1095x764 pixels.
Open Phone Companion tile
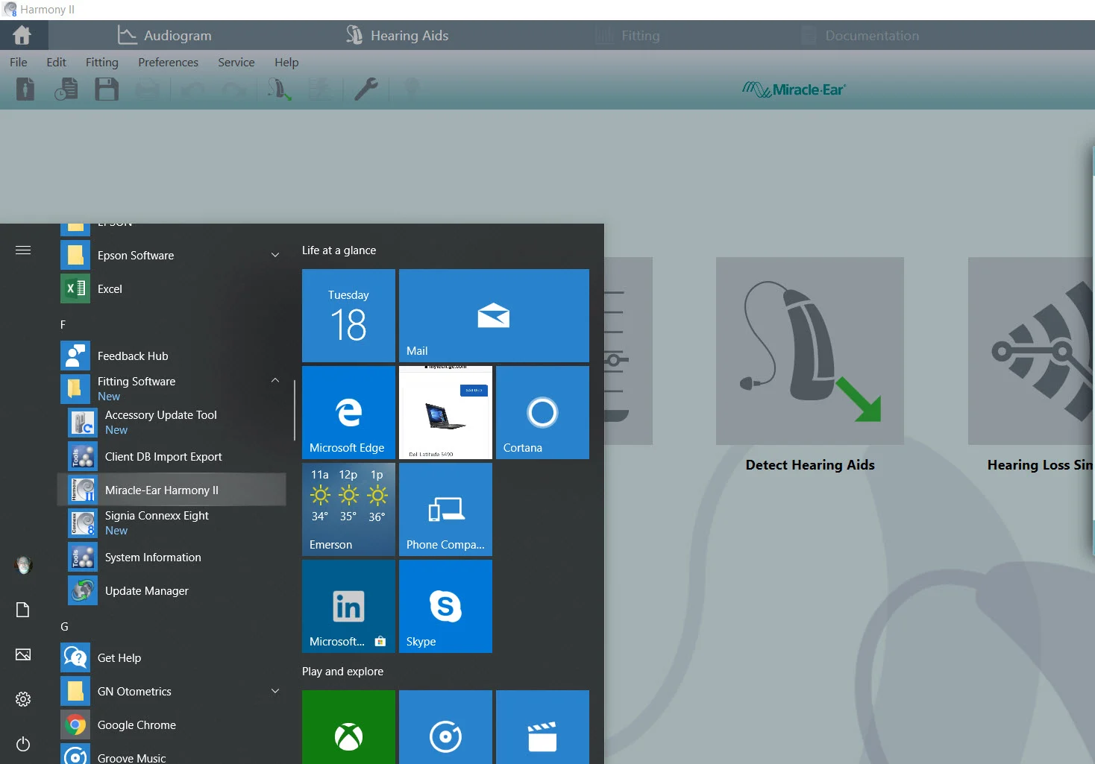(445, 509)
